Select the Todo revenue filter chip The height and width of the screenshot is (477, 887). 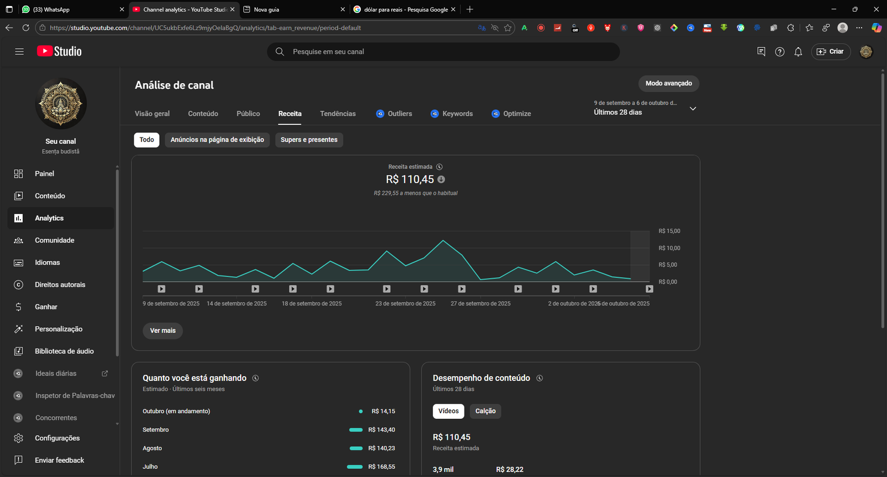[x=146, y=140]
